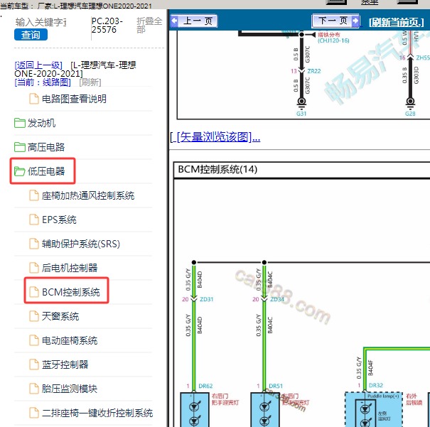Open 矢量浏览该图 link
Viewport: 430px width, 427px height.
pos(215,136)
